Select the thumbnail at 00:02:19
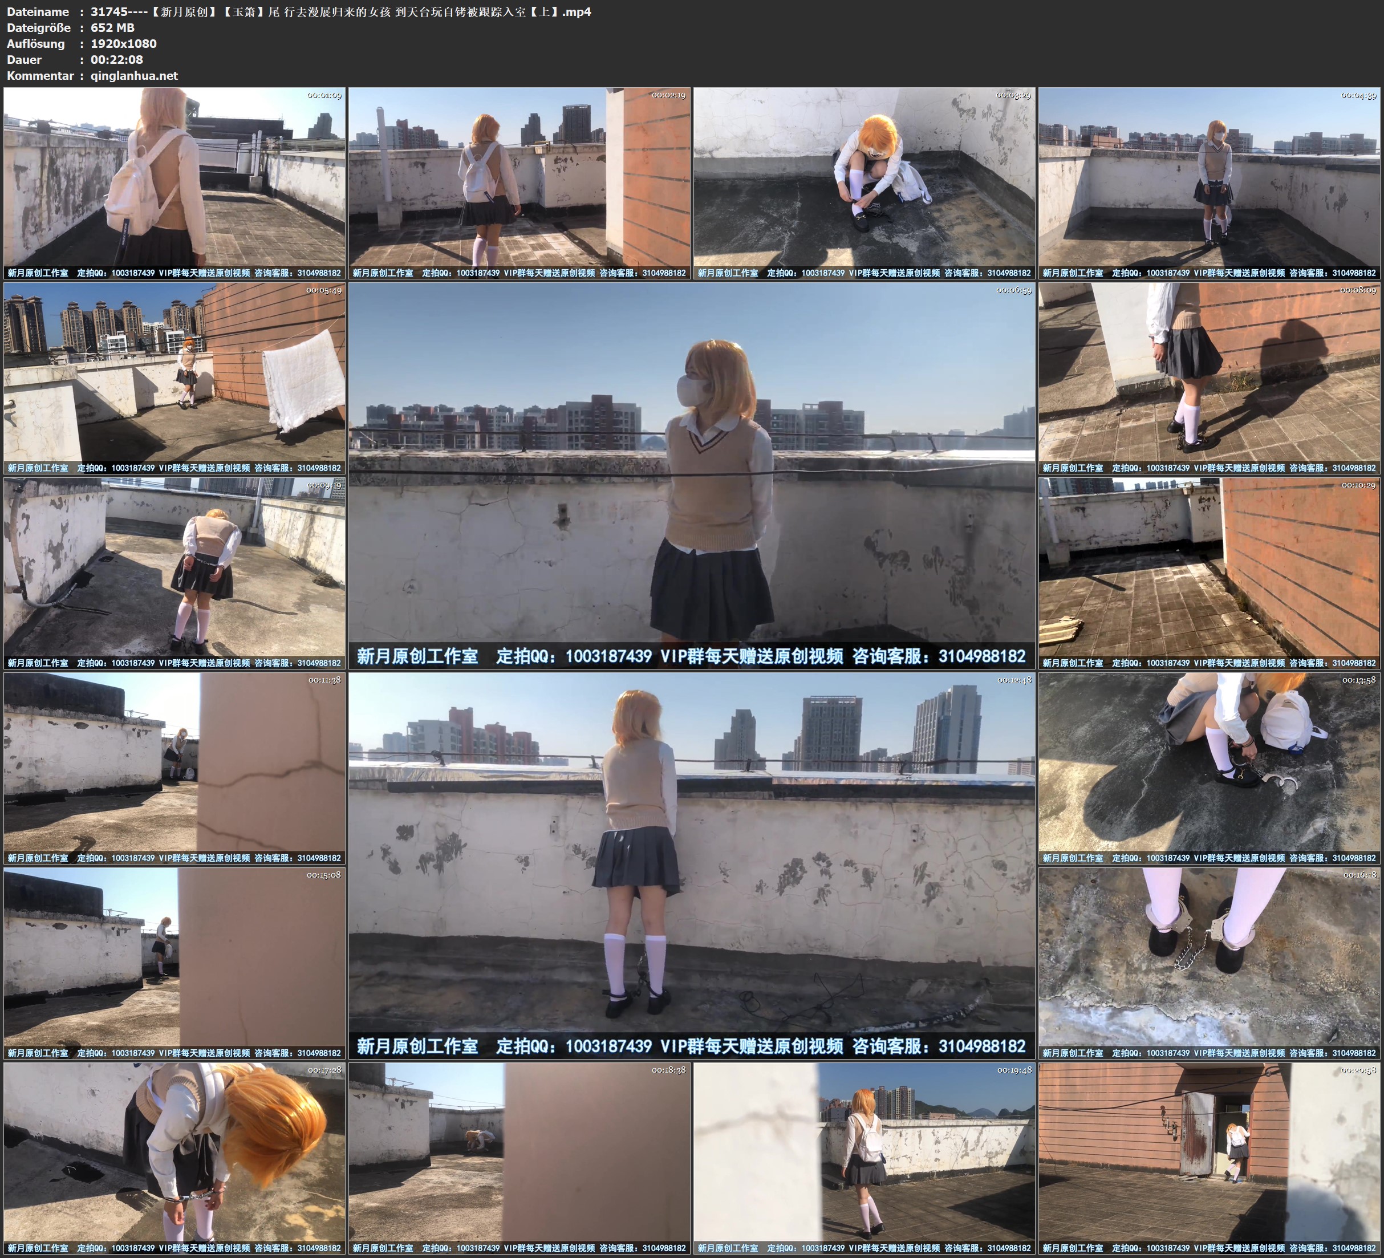The height and width of the screenshot is (1258, 1384). tap(519, 182)
